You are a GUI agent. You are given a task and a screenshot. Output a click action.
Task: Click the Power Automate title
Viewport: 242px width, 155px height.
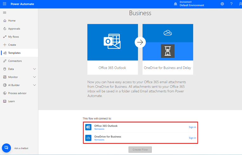point(22,4)
